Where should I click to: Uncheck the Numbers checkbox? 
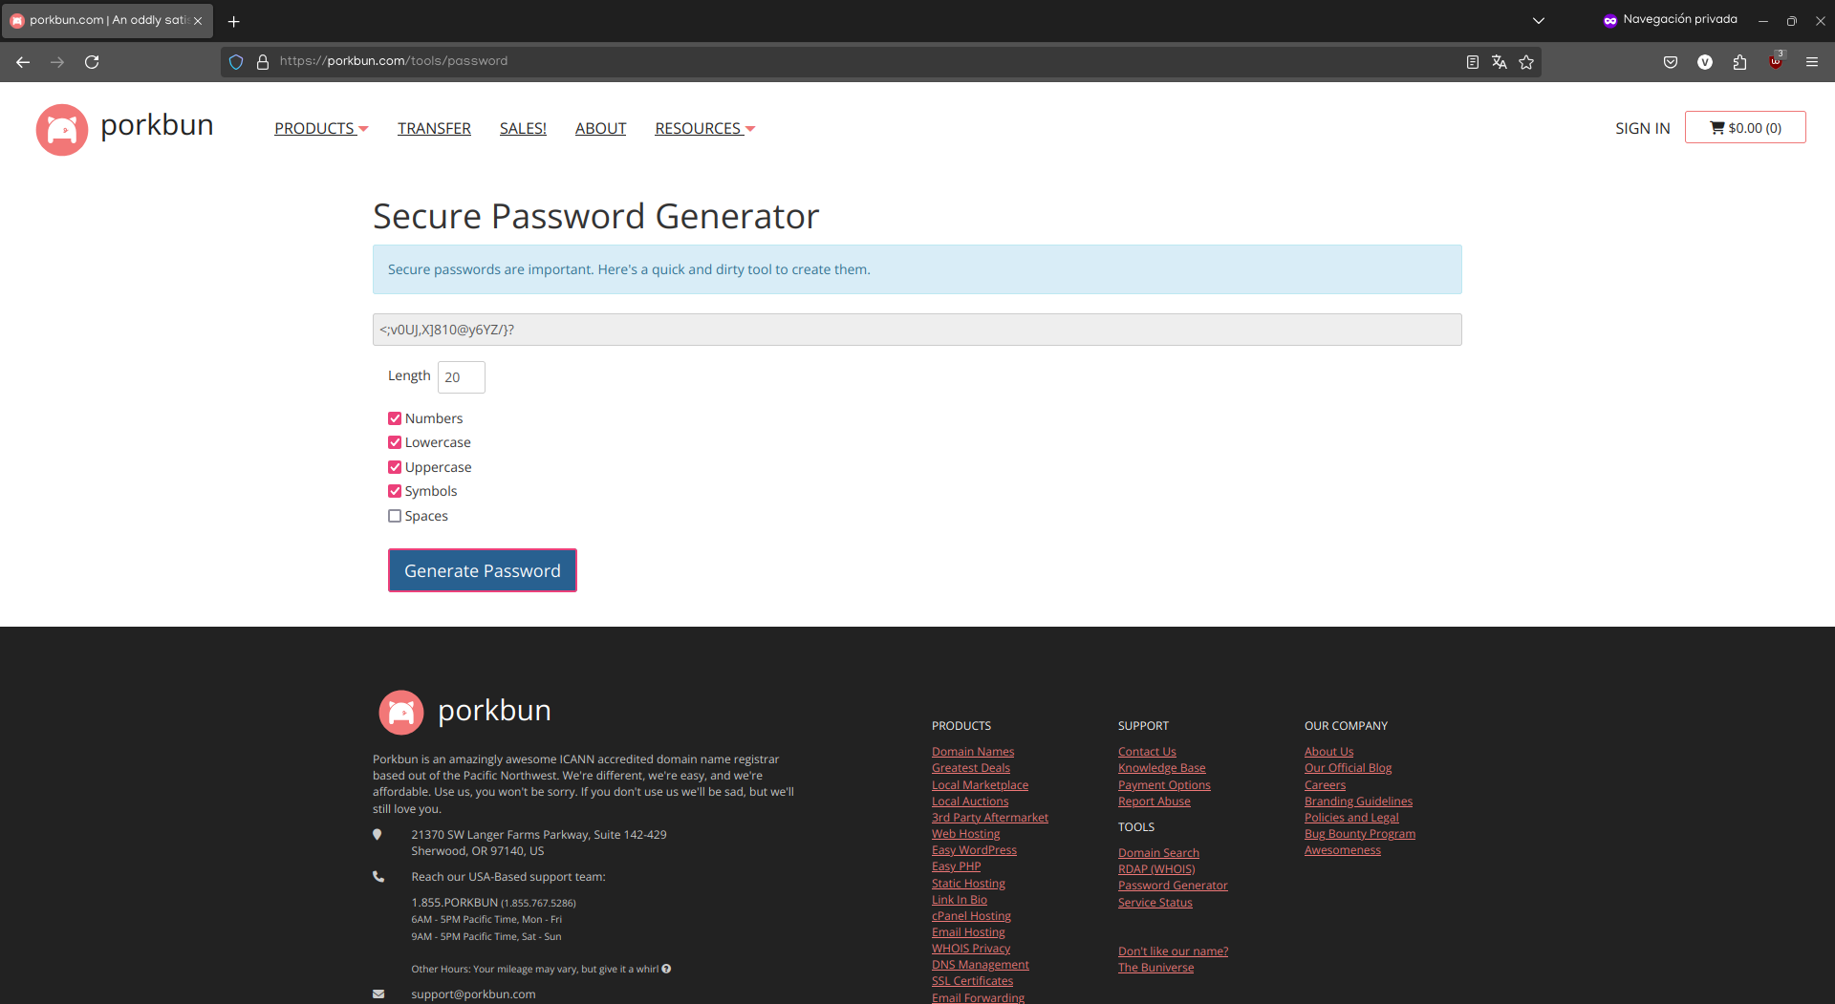coord(395,418)
